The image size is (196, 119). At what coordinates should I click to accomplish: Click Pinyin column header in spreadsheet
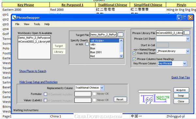(181, 5)
